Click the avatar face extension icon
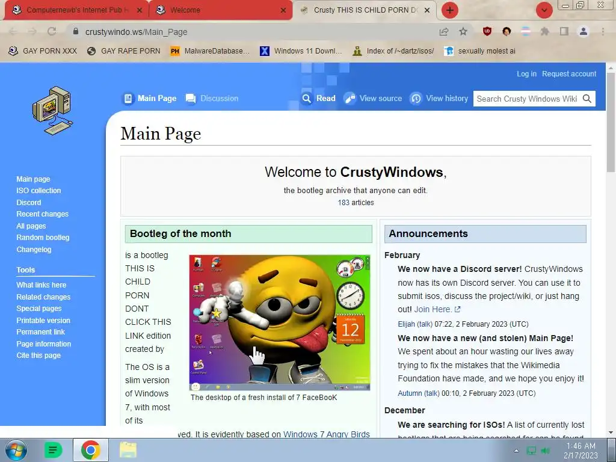Image resolution: width=616 pixels, height=462 pixels. 507,31
